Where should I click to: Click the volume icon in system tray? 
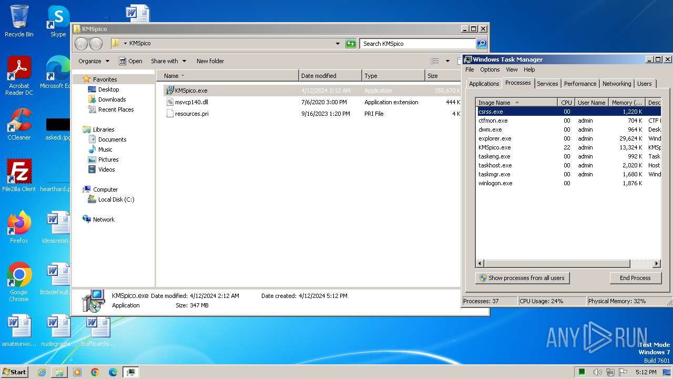tap(597, 372)
